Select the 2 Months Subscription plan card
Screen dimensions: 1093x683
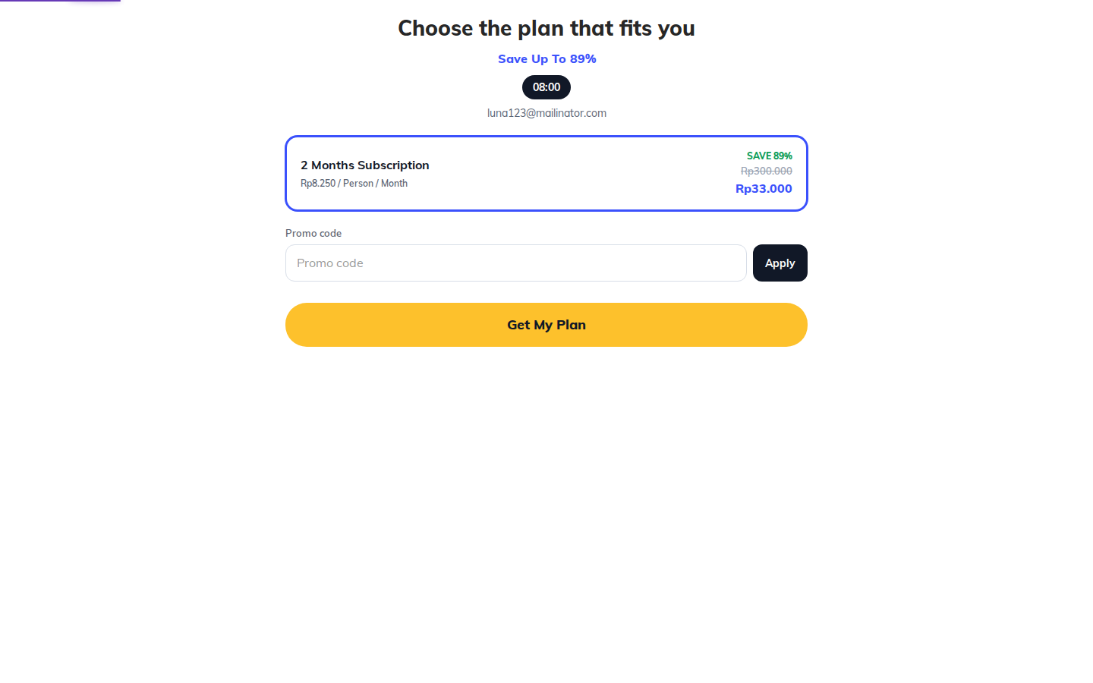(546, 173)
